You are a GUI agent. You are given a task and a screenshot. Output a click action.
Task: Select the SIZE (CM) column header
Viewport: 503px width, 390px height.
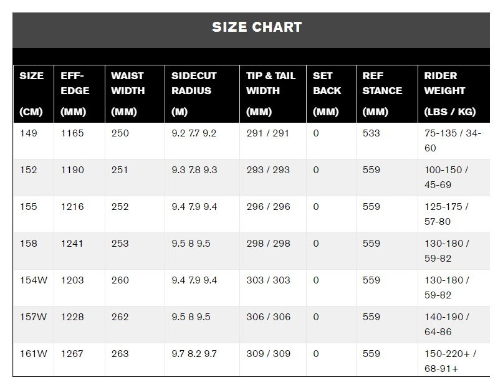34,93
